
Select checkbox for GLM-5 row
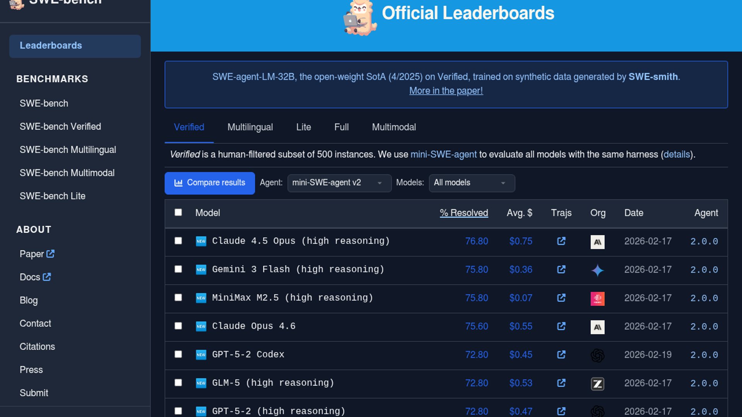(178, 383)
